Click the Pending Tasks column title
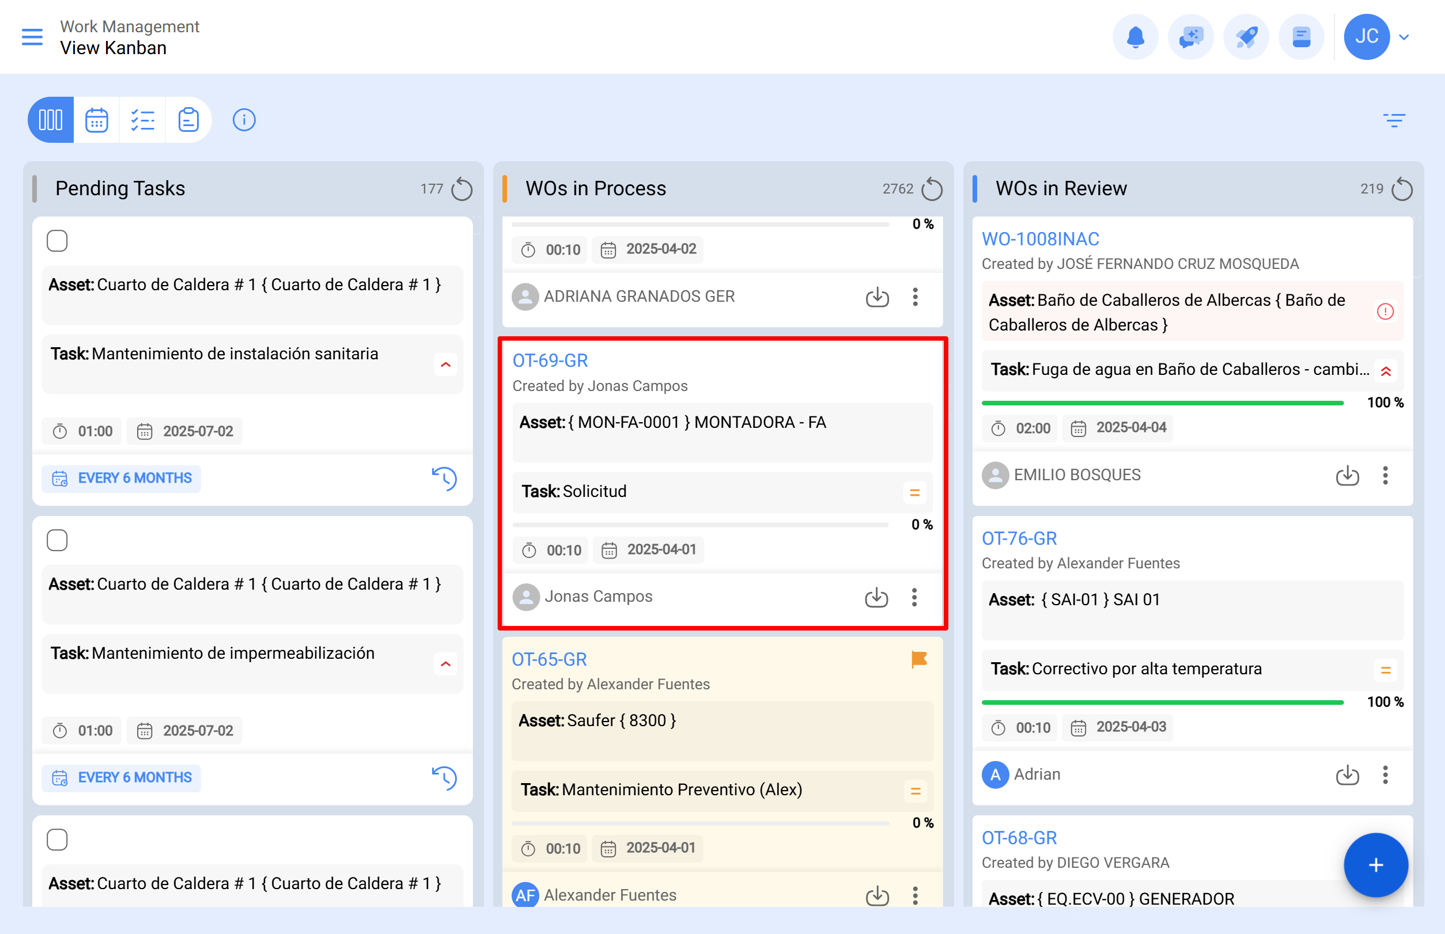The height and width of the screenshot is (934, 1445). click(120, 189)
